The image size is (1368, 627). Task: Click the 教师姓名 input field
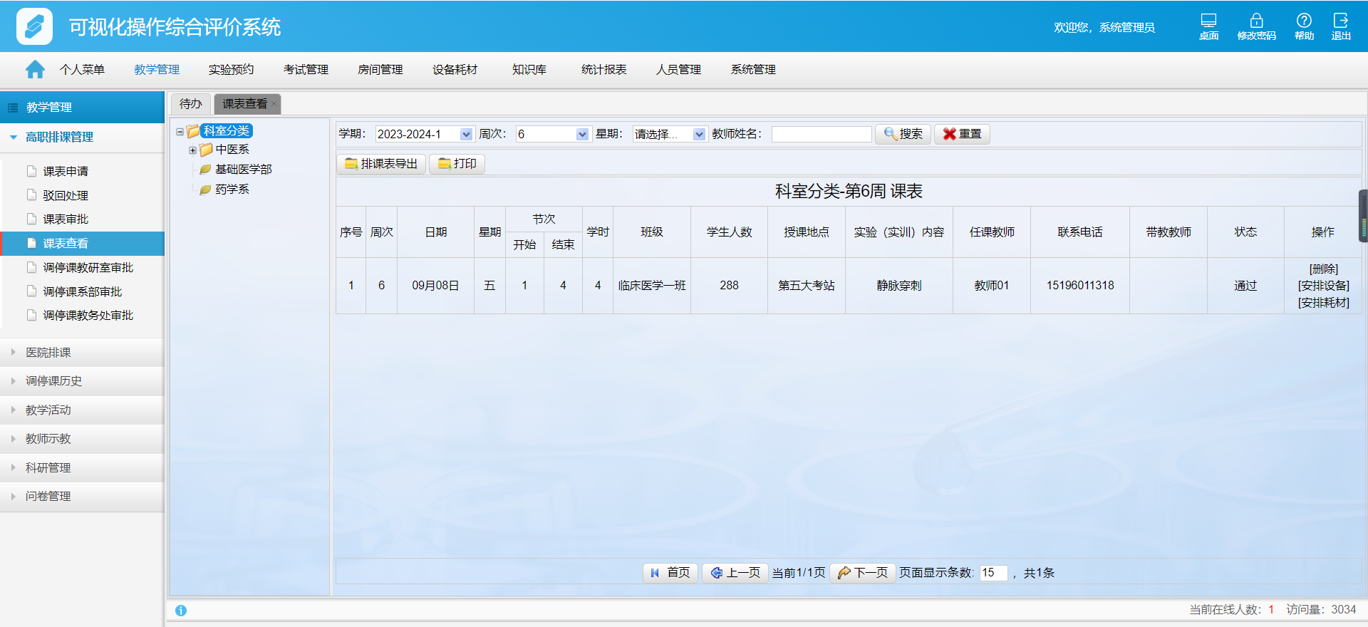pyautogui.click(x=822, y=134)
